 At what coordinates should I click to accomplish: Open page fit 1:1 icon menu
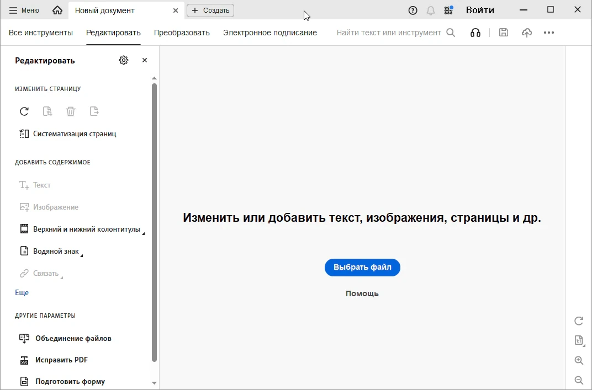579,340
